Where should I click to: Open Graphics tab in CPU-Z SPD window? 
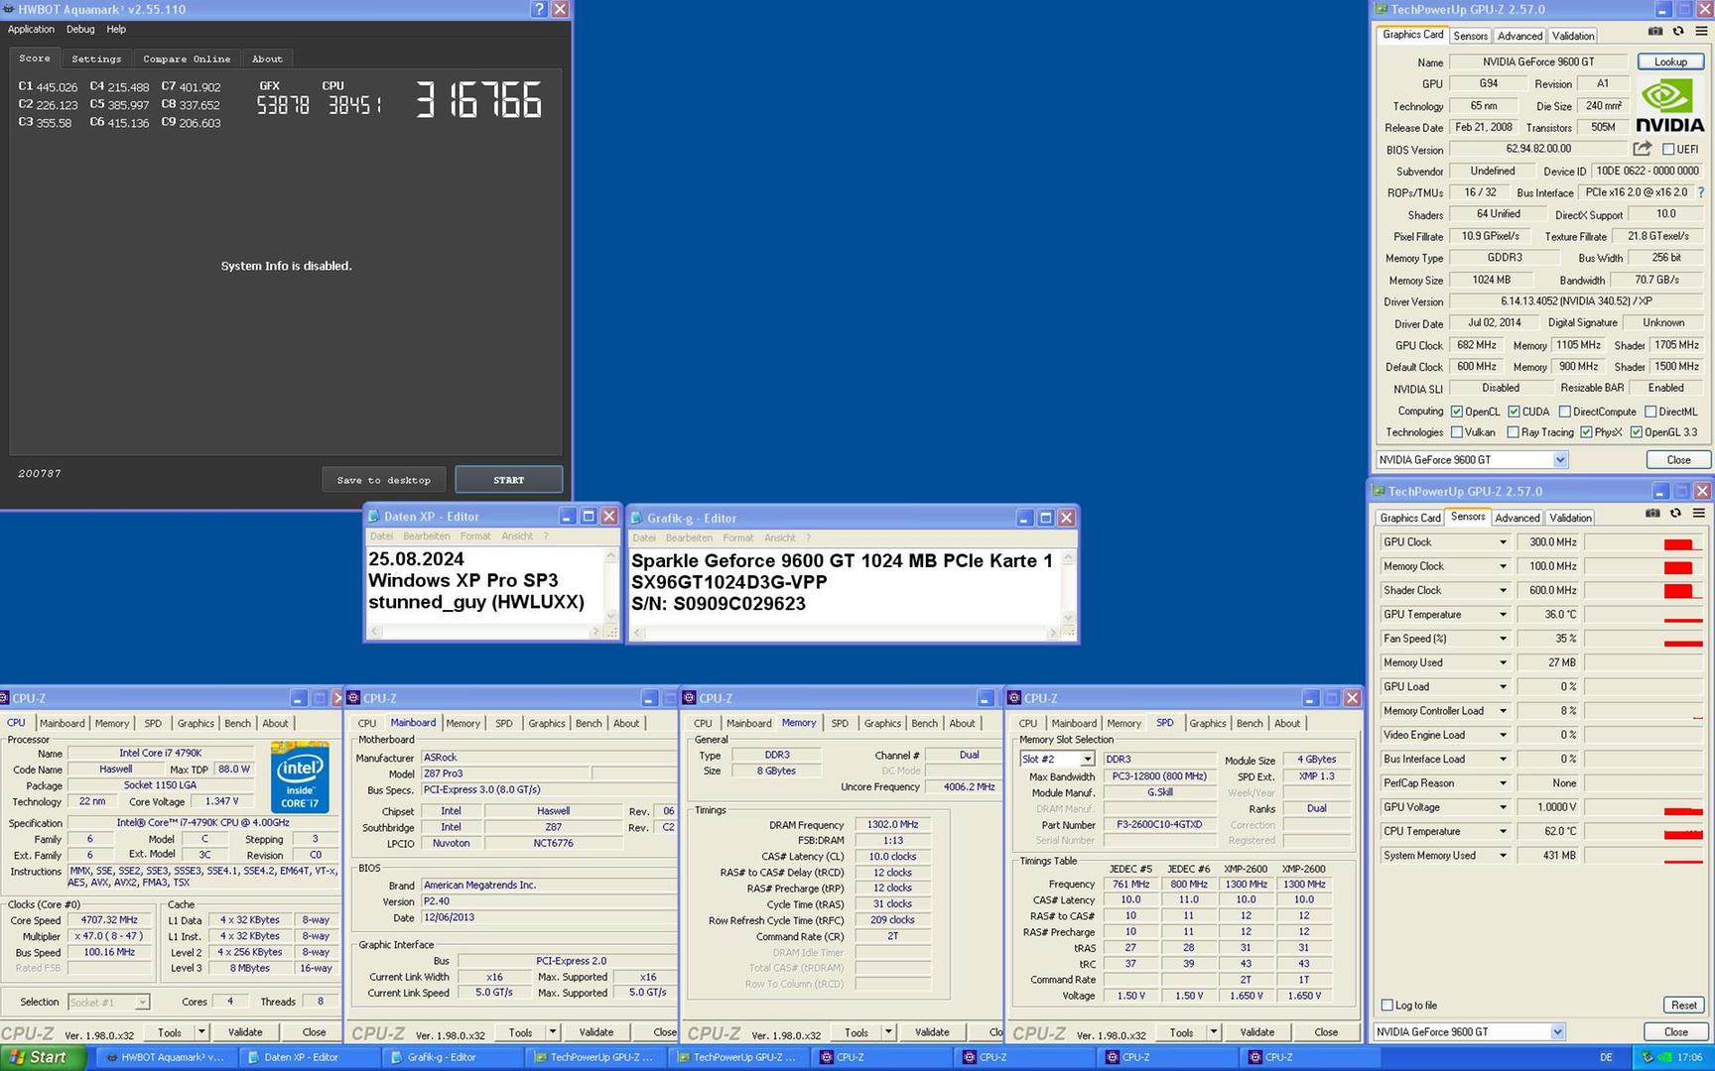point(1208,724)
